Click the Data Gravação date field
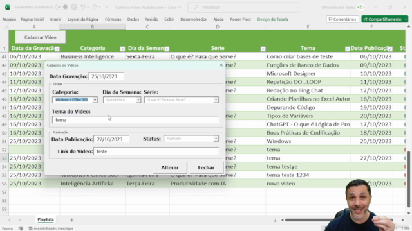This screenshot has height=231, width=412. coord(106,76)
